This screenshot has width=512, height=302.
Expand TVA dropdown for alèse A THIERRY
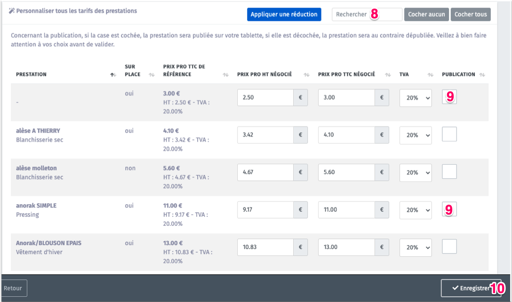pyautogui.click(x=416, y=135)
